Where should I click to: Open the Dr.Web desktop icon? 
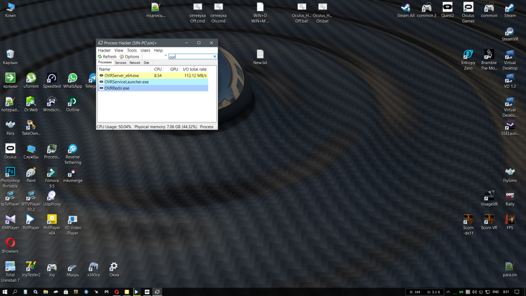[x=31, y=104]
